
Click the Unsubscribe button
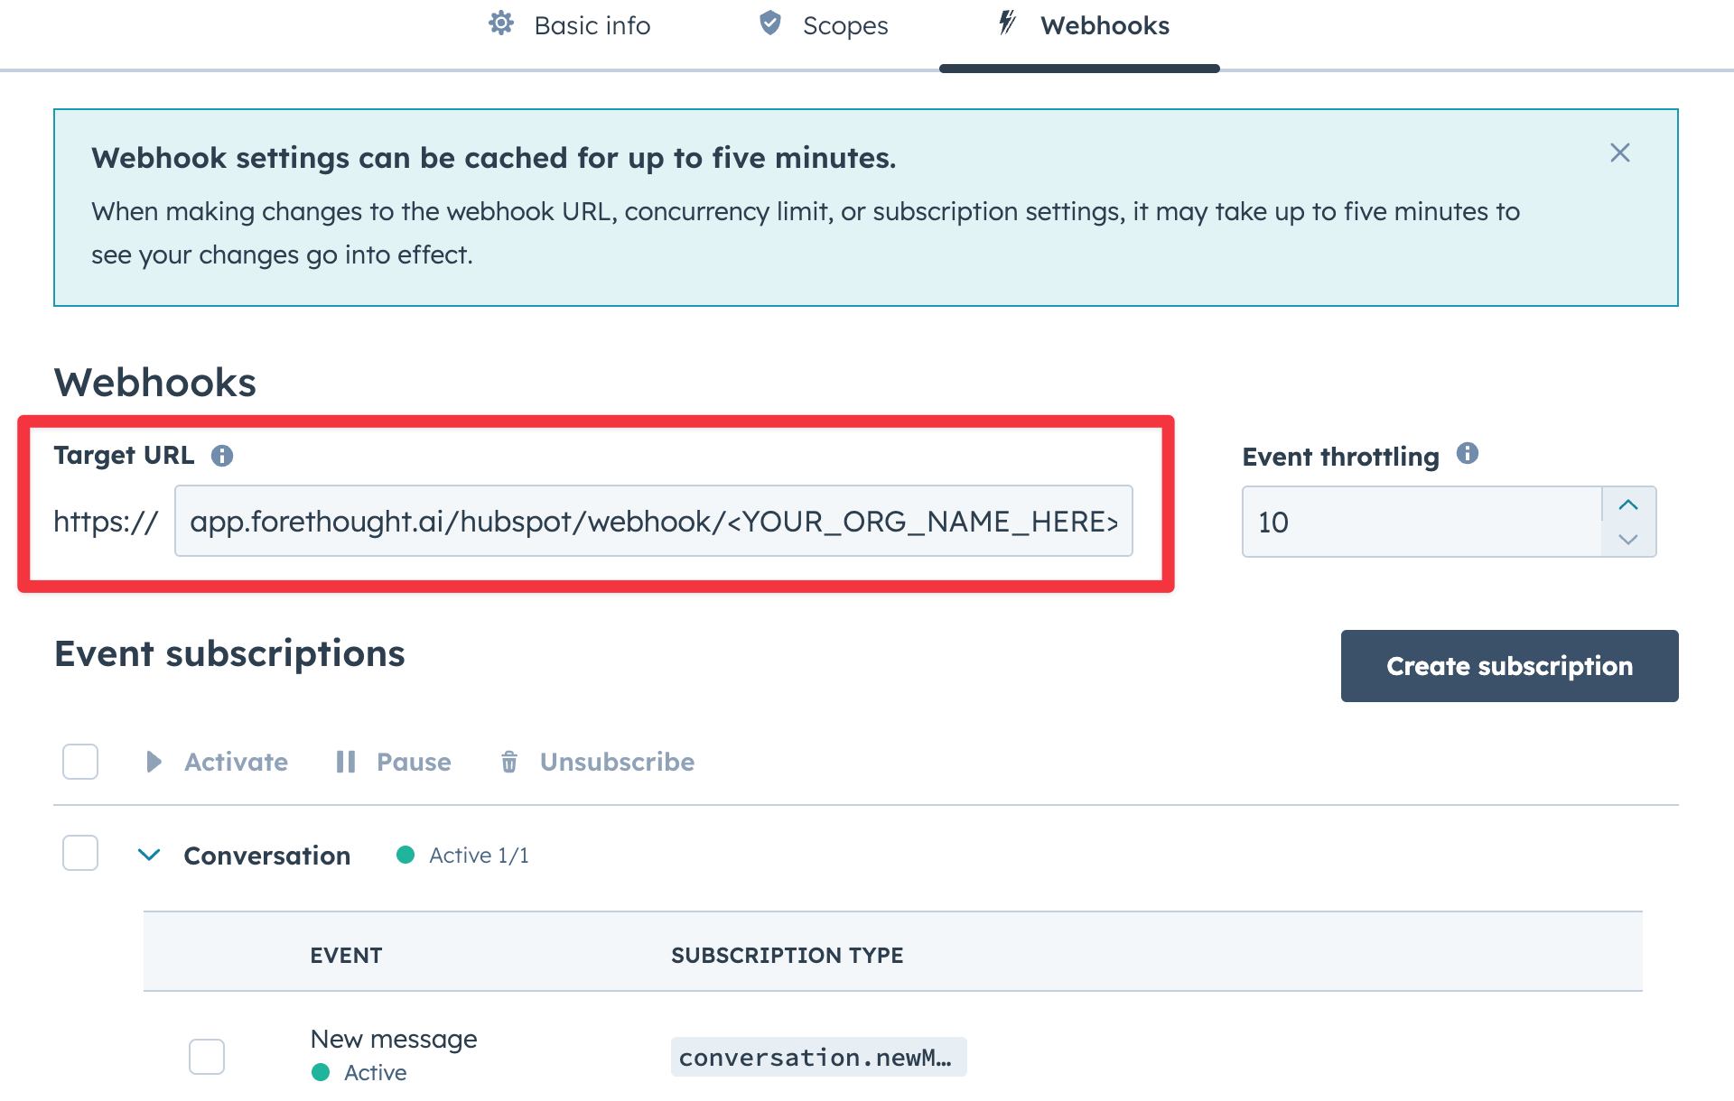pos(597,762)
